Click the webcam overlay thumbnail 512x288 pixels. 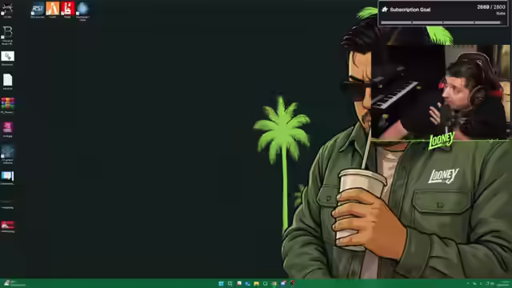(441, 92)
